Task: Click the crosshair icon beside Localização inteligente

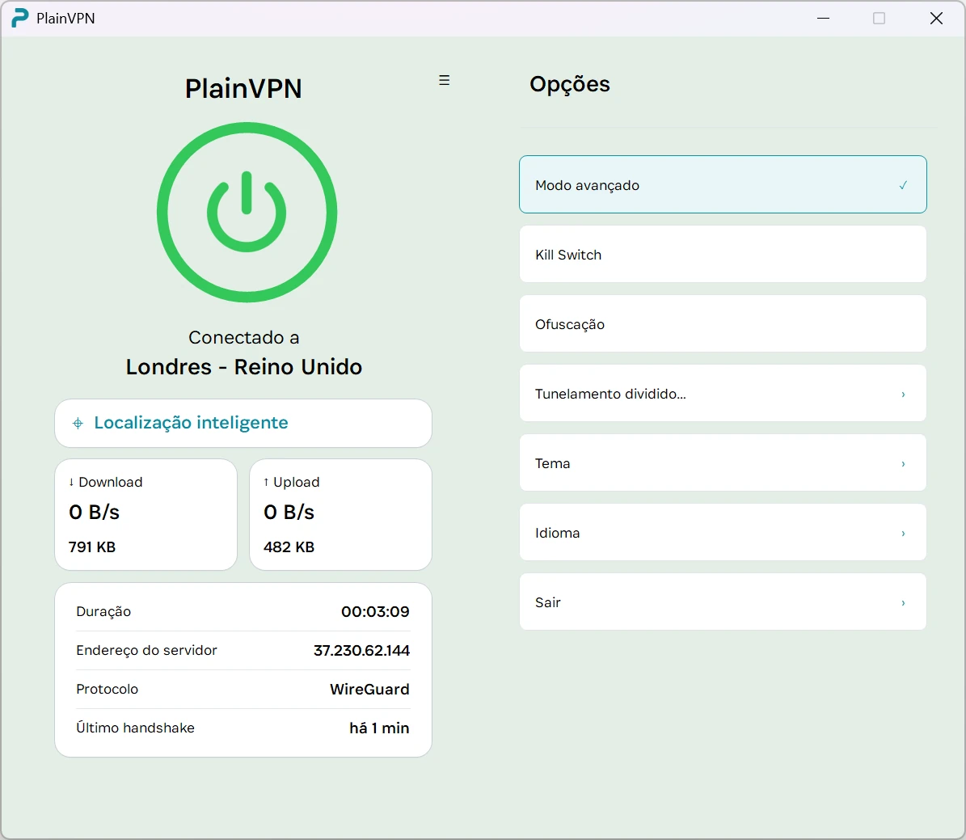Action: [x=78, y=423]
